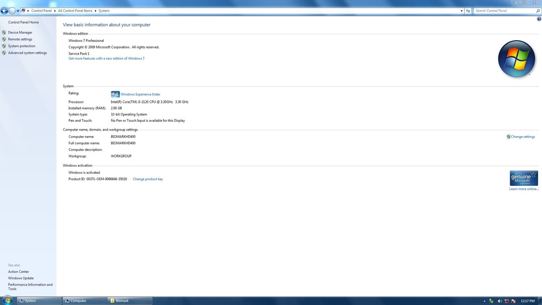Open Advanced system settings
This screenshot has width=542, height=305.
click(x=28, y=53)
